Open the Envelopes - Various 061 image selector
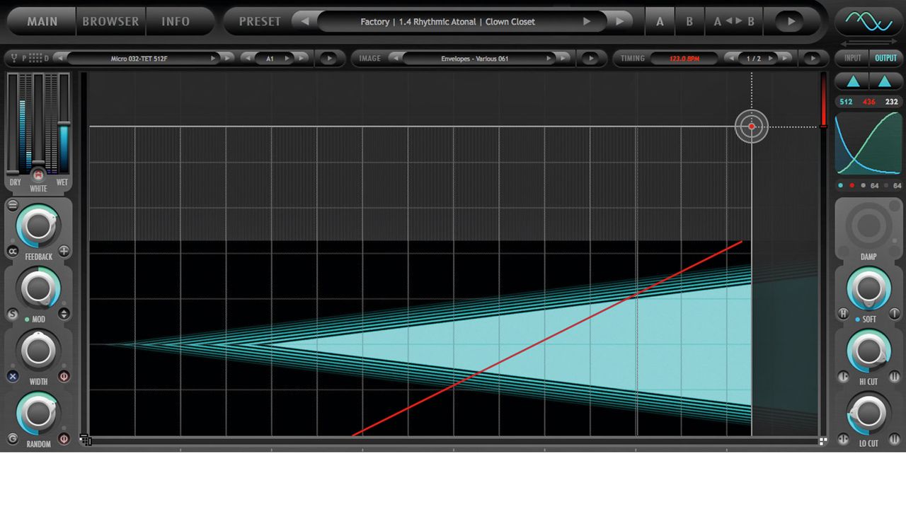 (x=475, y=59)
